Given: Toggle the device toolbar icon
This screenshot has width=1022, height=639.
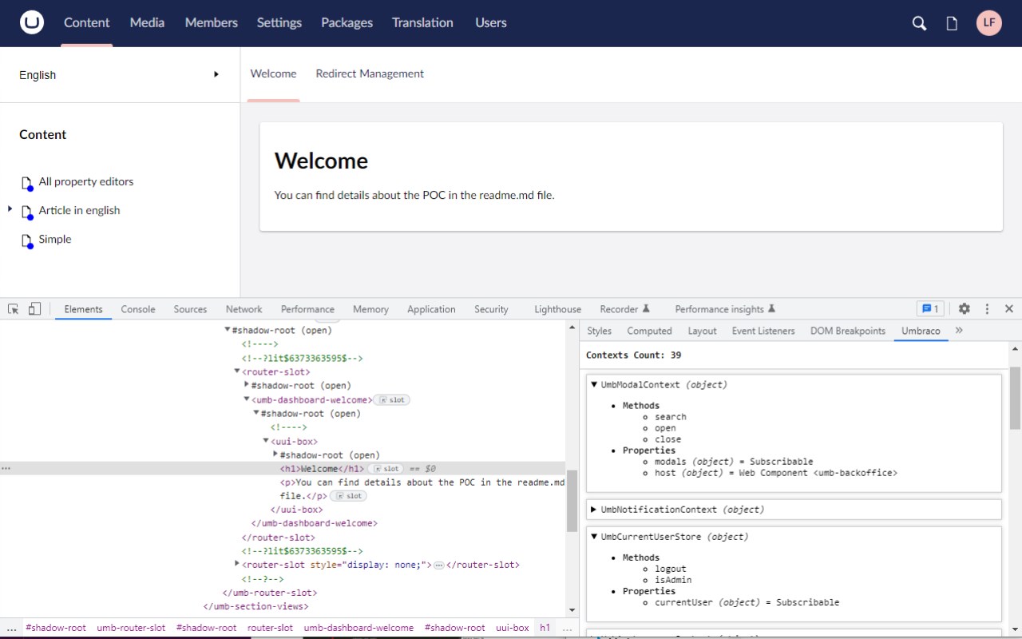Looking at the screenshot, I should (x=34, y=309).
